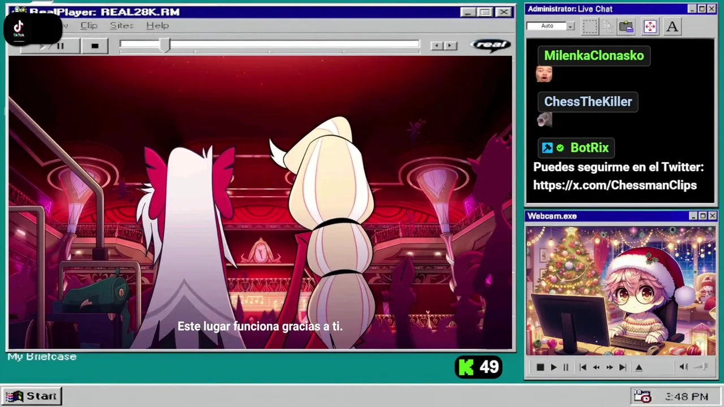The height and width of the screenshot is (407, 724).
Task: Open the Sites menu in RealPlayer
Action: pyautogui.click(x=122, y=25)
